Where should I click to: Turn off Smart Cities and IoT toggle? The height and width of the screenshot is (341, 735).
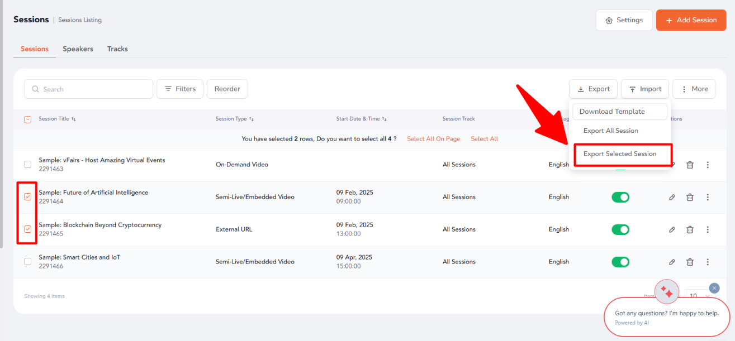[620, 262]
